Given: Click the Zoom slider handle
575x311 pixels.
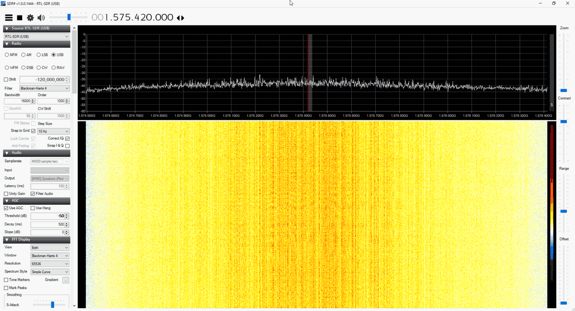Looking at the screenshot, I should tap(563, 90).
